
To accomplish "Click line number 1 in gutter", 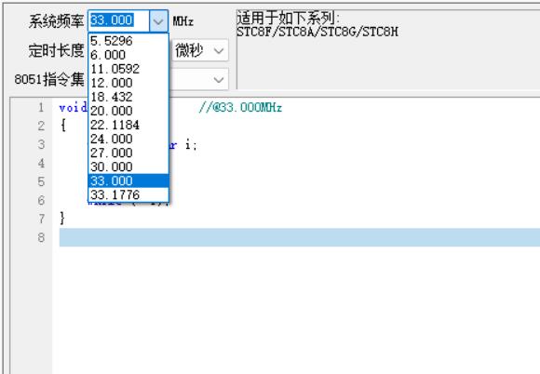I will tap(41, 107).
